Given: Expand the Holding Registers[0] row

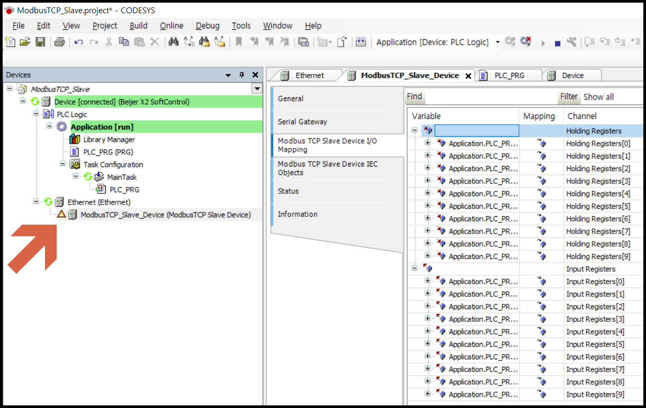Looking at the screenshot, I should tap(427, 143).
